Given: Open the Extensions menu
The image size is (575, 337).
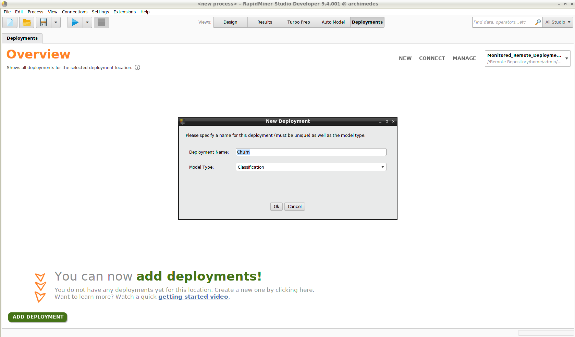Looking at the screenshot, I should tap(125, 12).
